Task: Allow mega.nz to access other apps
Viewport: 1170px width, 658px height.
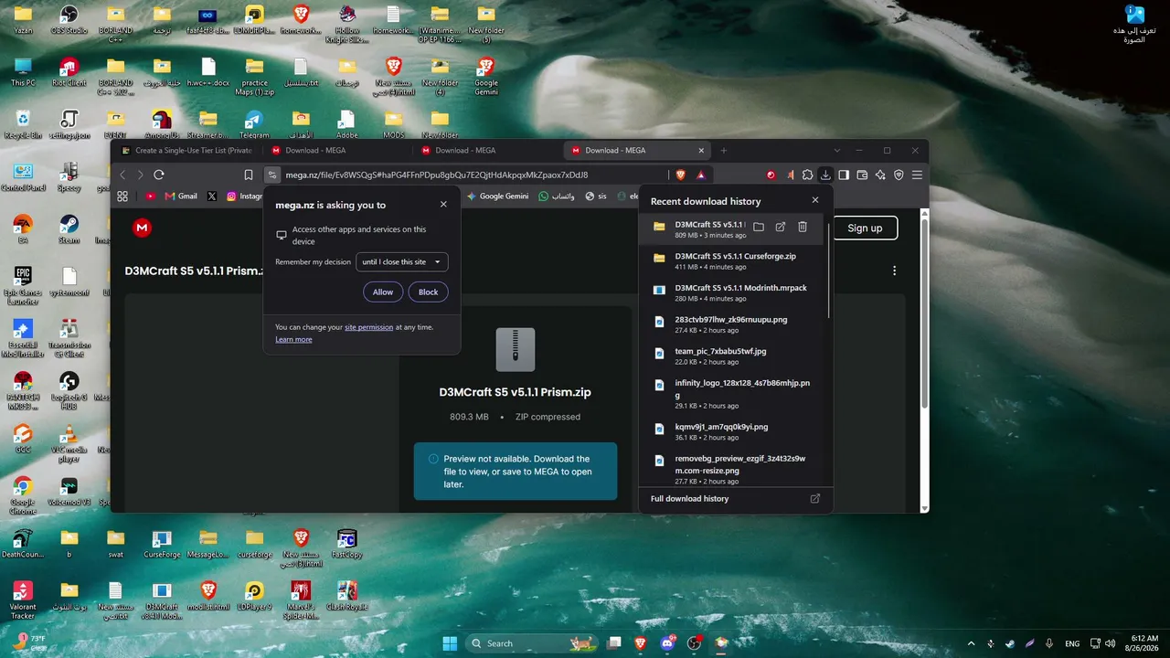Action: coord(383,292)
